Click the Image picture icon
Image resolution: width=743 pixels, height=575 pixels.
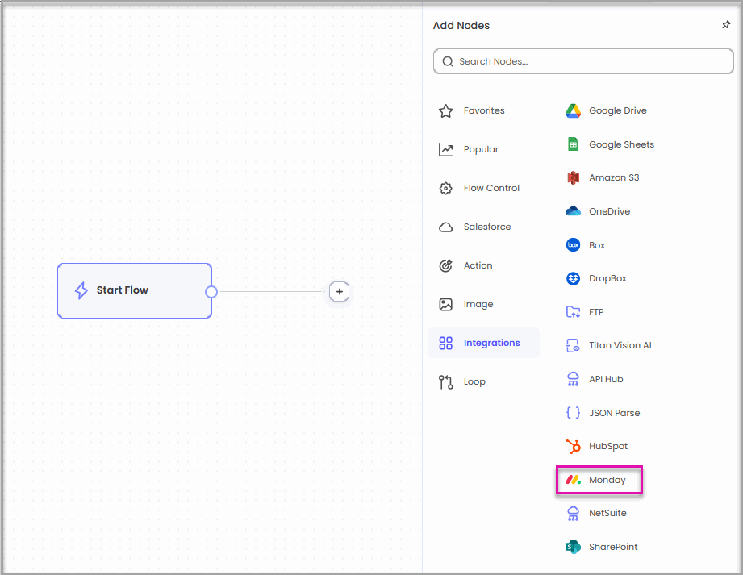tap(445, 304)
